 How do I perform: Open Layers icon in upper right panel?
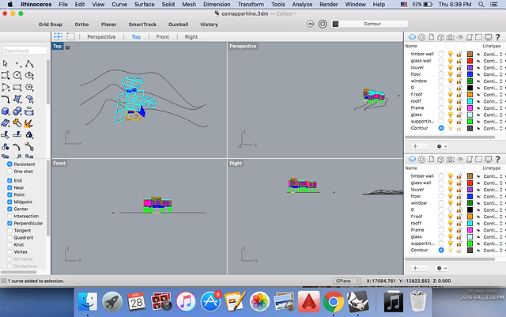(x=412, y=37)
